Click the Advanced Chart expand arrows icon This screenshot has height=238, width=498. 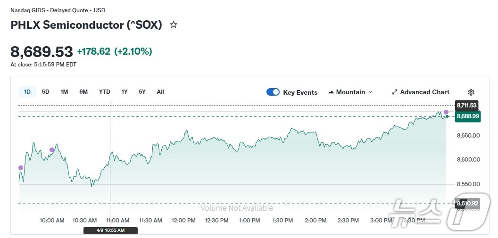click(395, 92)
